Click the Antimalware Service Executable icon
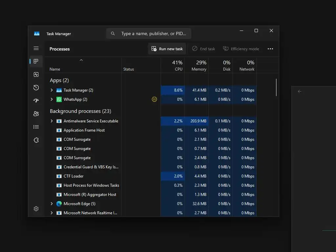 coord(59,121)
